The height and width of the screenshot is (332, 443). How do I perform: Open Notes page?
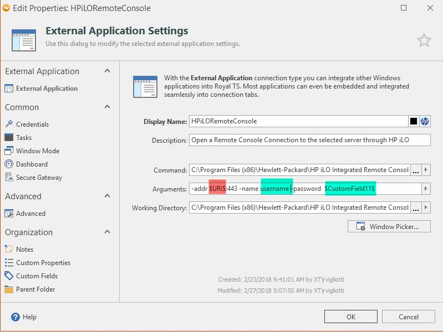click(24, 250)
